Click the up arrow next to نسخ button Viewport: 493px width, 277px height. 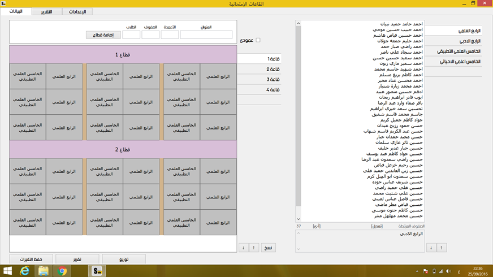click(x=254, y=248)
